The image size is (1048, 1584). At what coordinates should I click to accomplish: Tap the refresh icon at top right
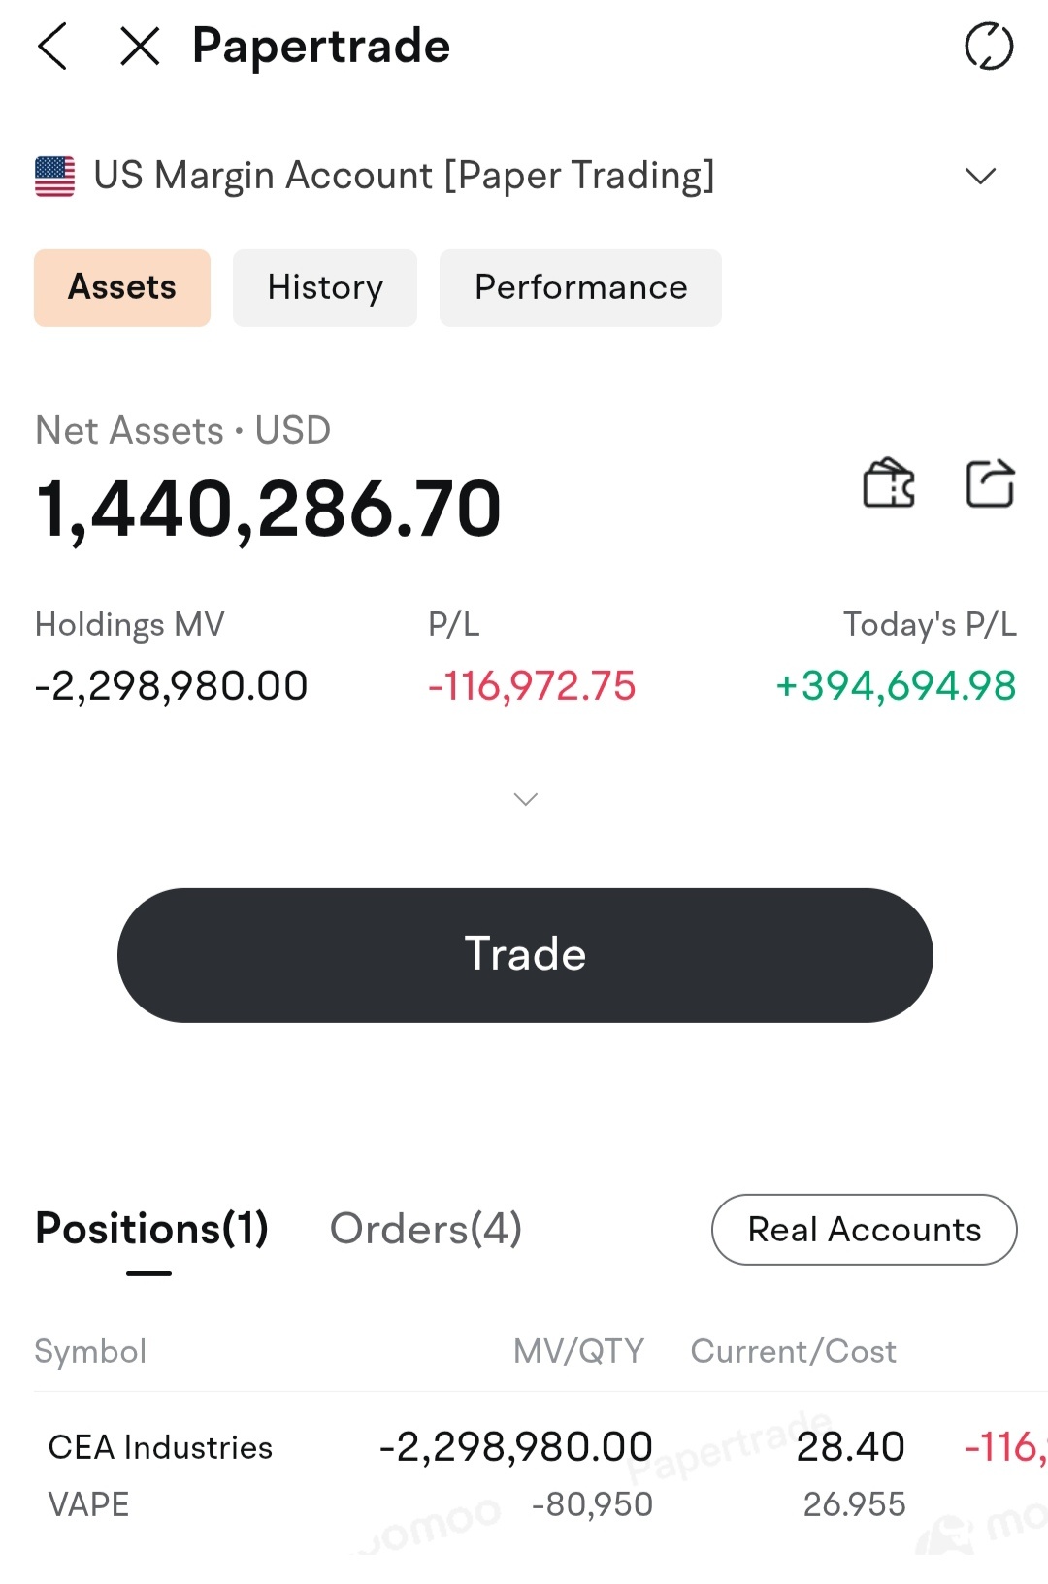click(x=989, y=47)
